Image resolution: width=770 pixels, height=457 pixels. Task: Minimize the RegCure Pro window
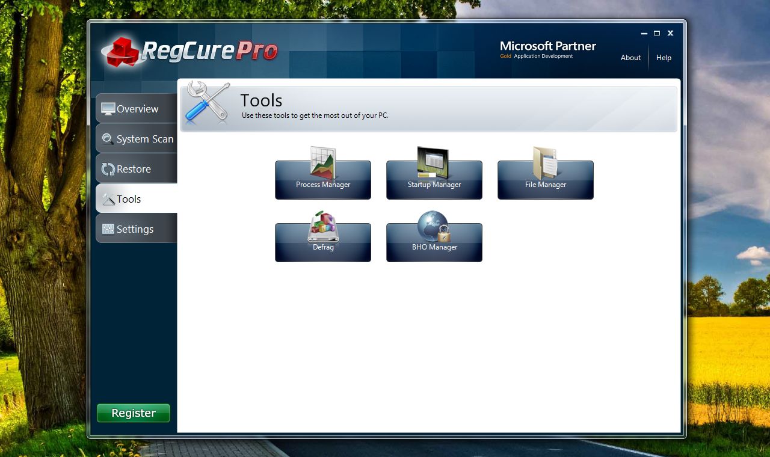click(x=644, y=33)
